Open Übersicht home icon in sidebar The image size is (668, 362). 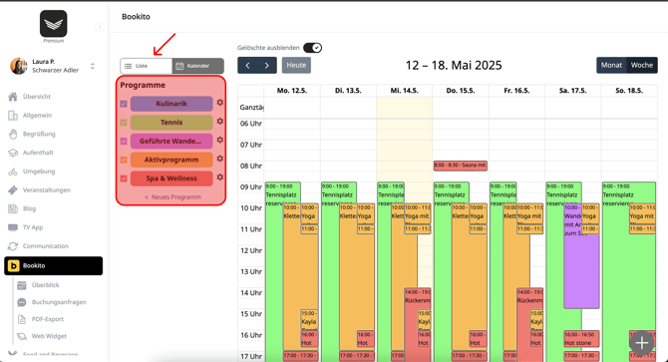click(13, 97)
